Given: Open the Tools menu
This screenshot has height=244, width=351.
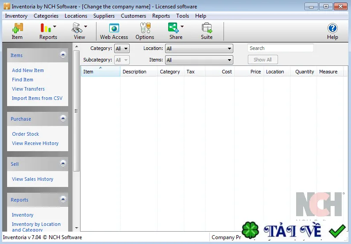Looking at the screenshot, I should point(182,16).
